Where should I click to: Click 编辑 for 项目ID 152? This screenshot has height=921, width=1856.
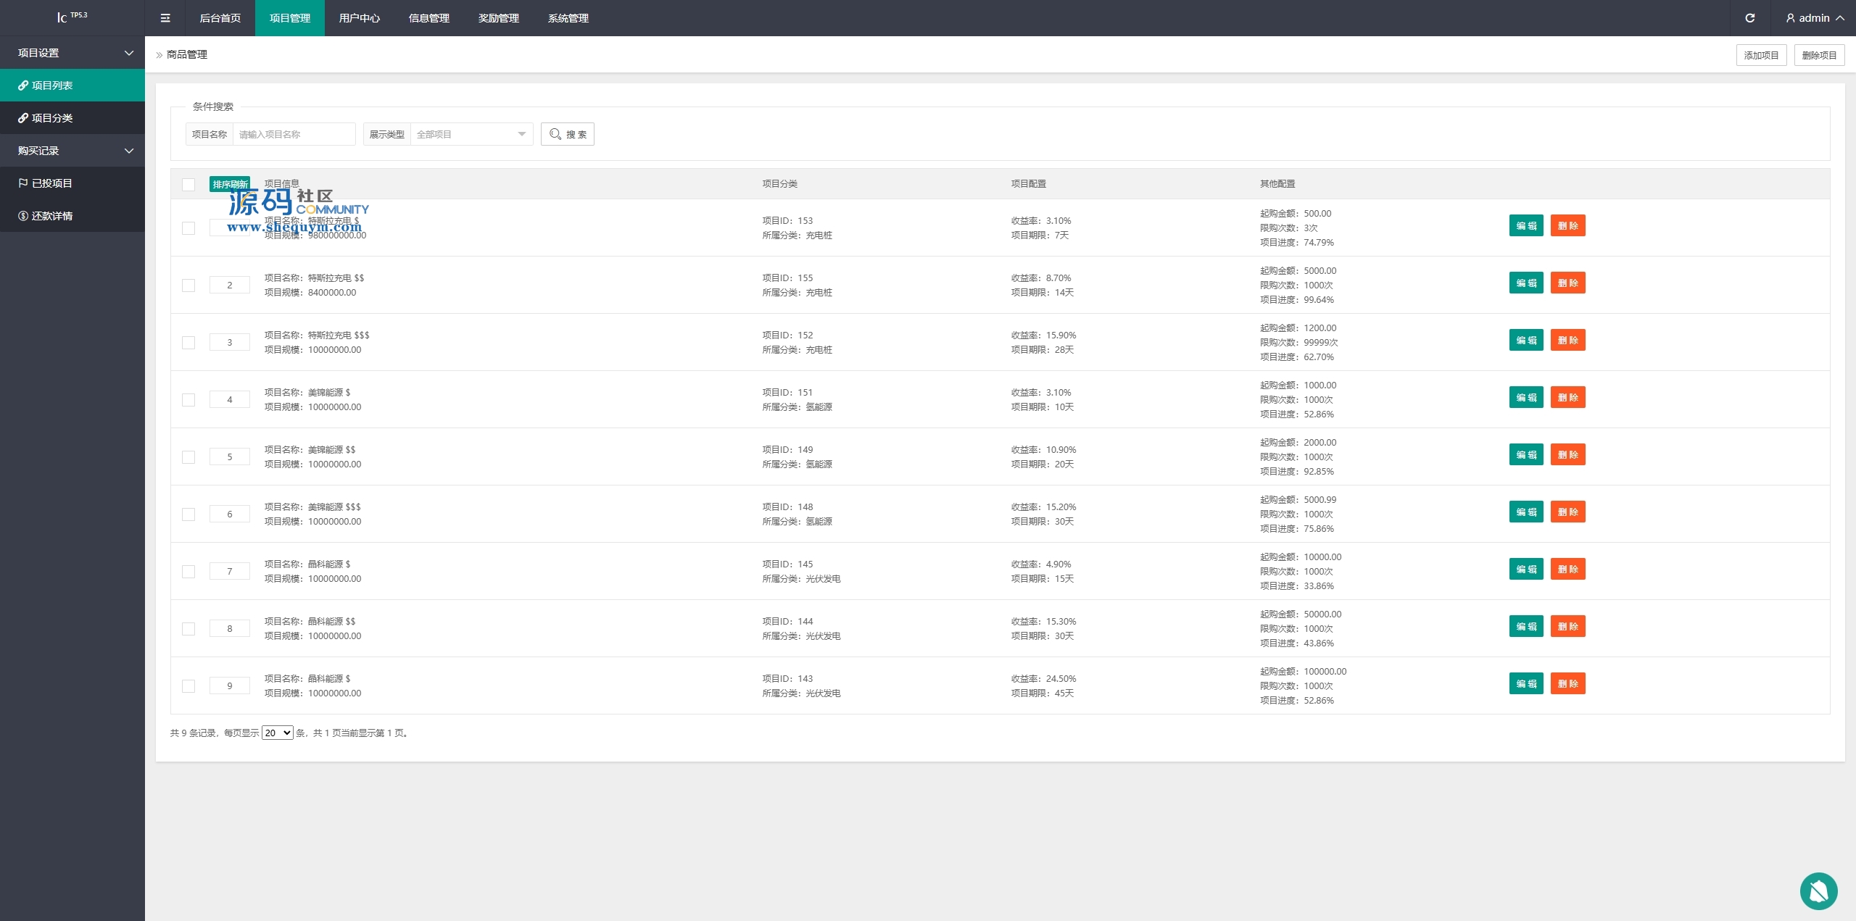point(1526,340)
